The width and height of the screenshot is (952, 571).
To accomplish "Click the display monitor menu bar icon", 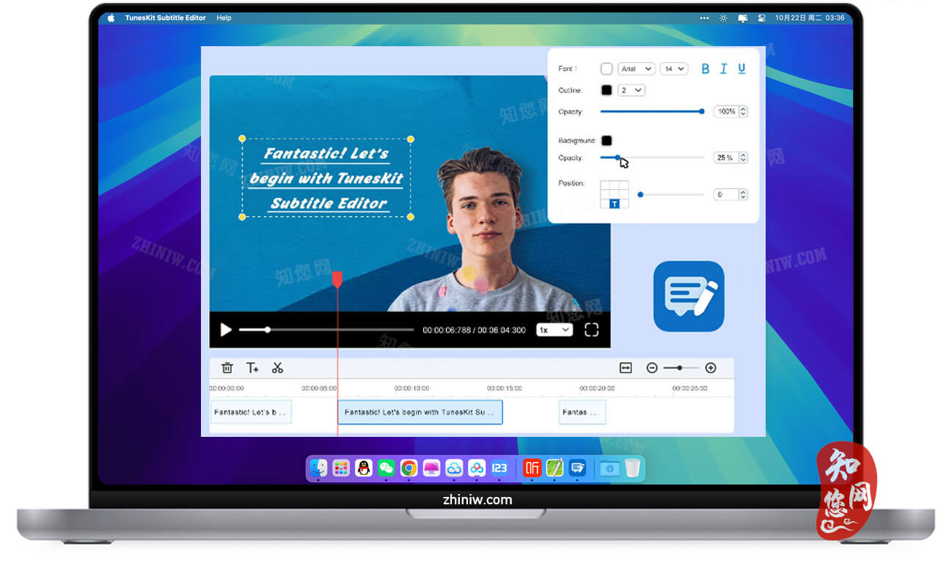I will click(x=743, y=18).
